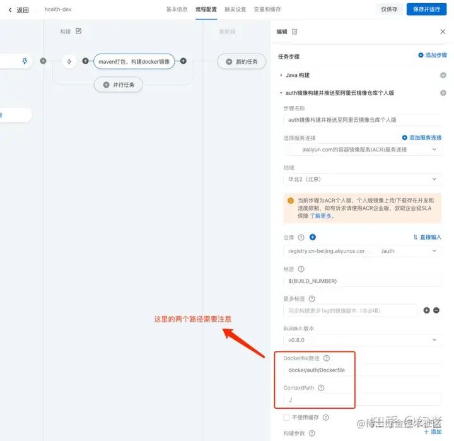Click the 了解更多 link in warning
Image resolution: width=454 pixels, height=441 pixels.
click(x=321, y=216)
